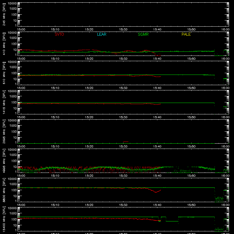Viewport: 234px width, 234px height.
Task: Click the 100 value on 610 MHz axis
Action: 14,73
